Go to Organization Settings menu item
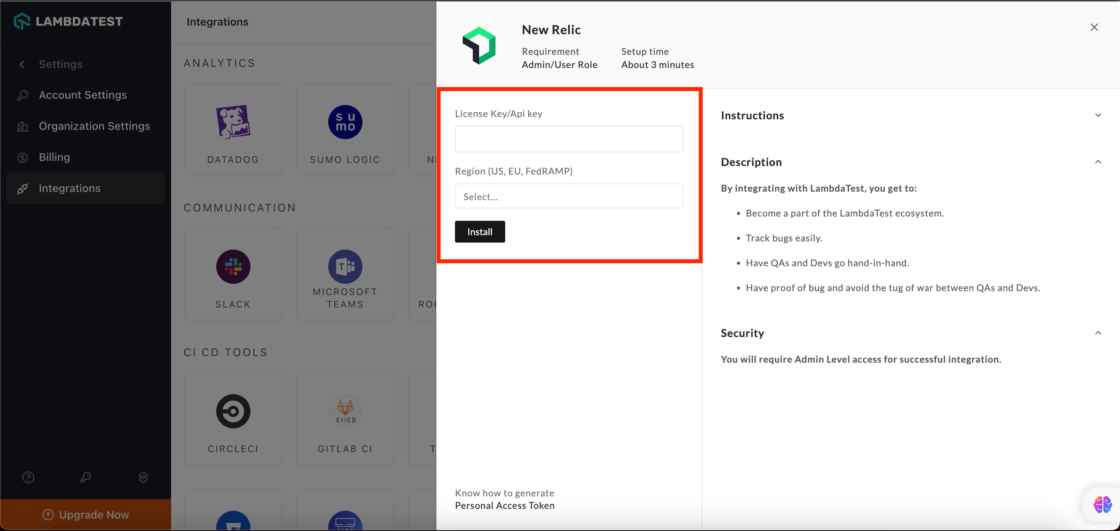Screen dimensions: 1120x531 [x=94, y=126]
